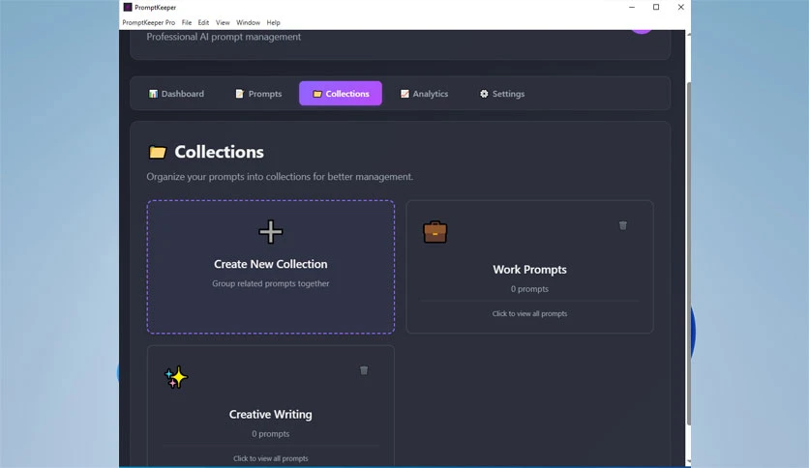
Task: Open the Work Prompts collection title
Action: (x=529, y=270)
